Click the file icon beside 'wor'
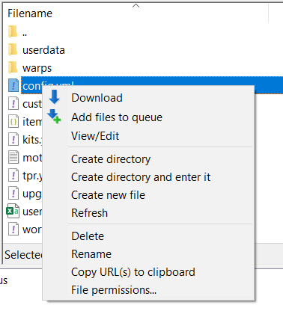The image size is (283, 317). pos(13,229)
